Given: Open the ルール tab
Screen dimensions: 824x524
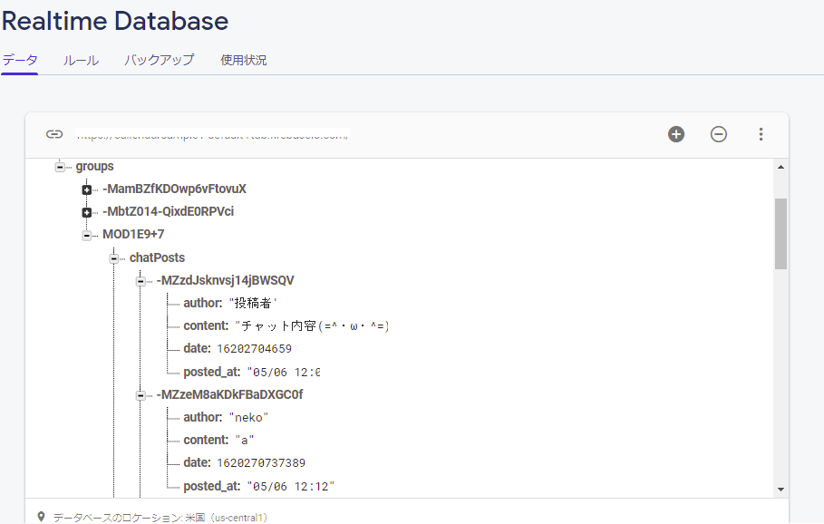Looking at the screenshot, I should (81, 60).
